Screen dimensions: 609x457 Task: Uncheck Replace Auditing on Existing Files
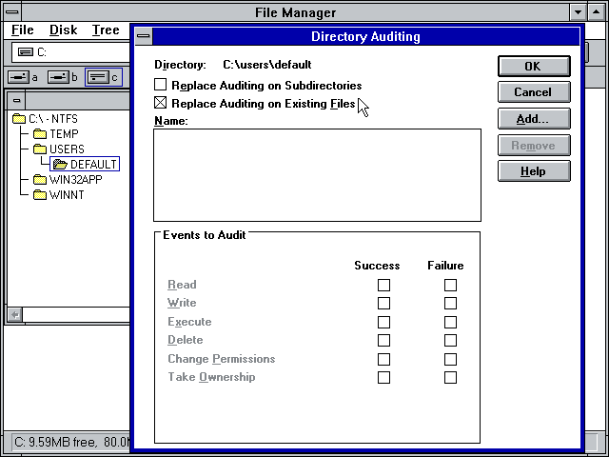point(161,103)
